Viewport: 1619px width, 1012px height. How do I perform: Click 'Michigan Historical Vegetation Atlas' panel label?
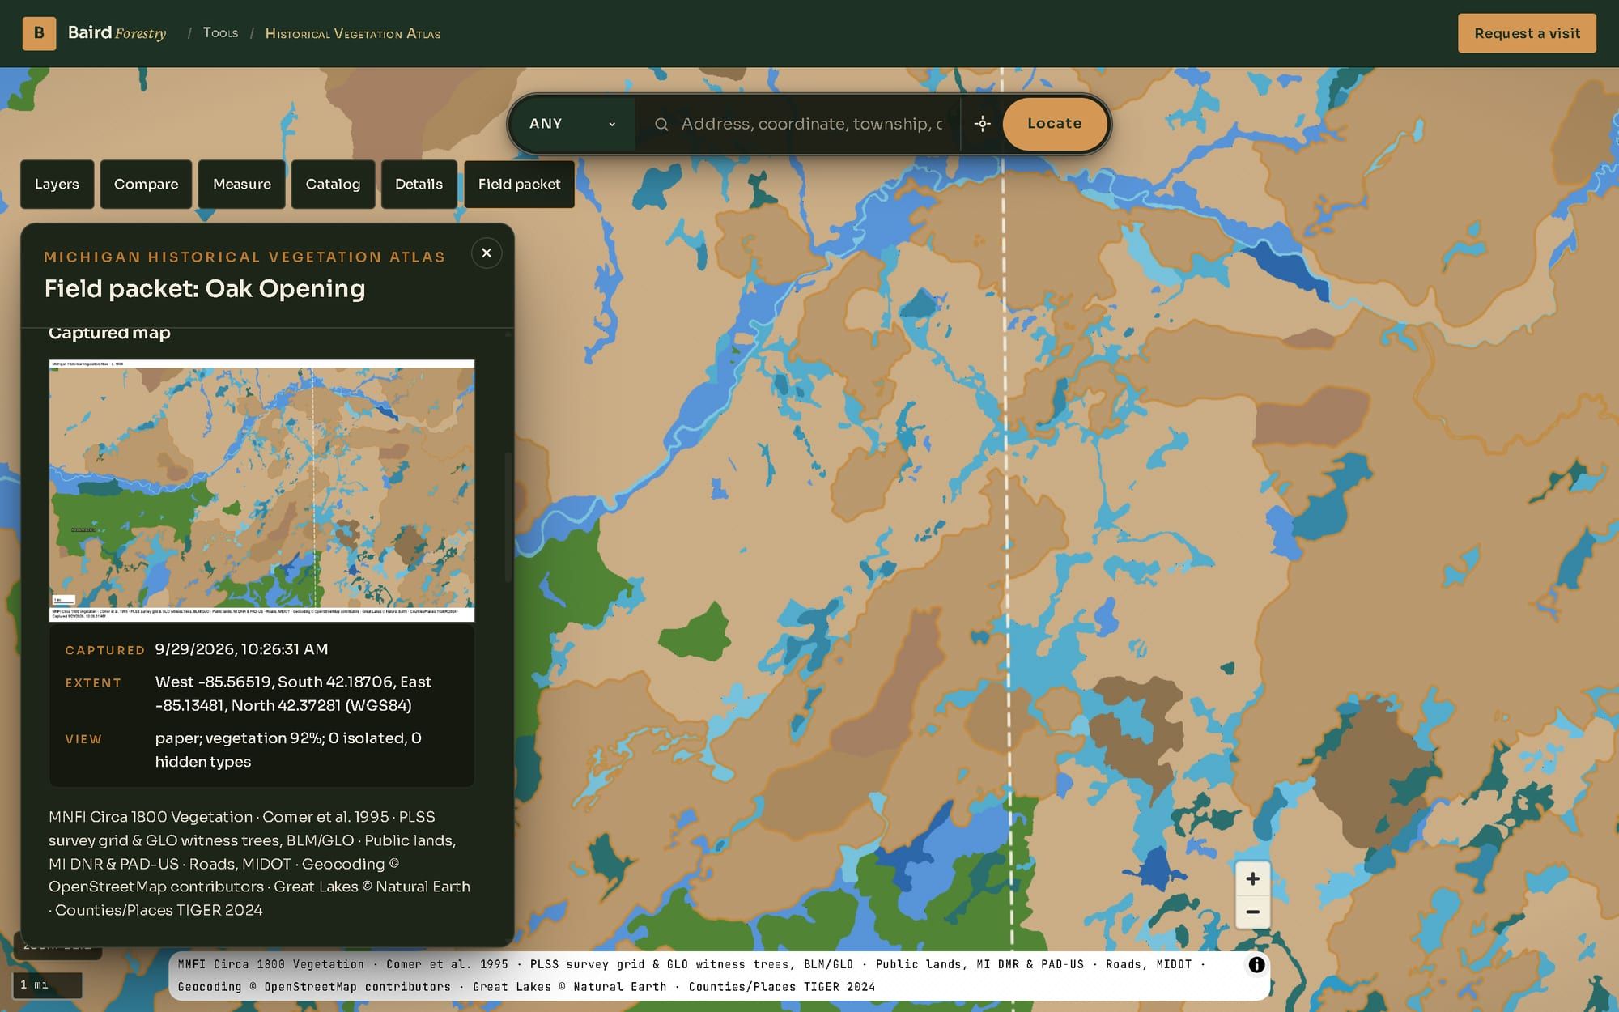(x=244, y=257)
